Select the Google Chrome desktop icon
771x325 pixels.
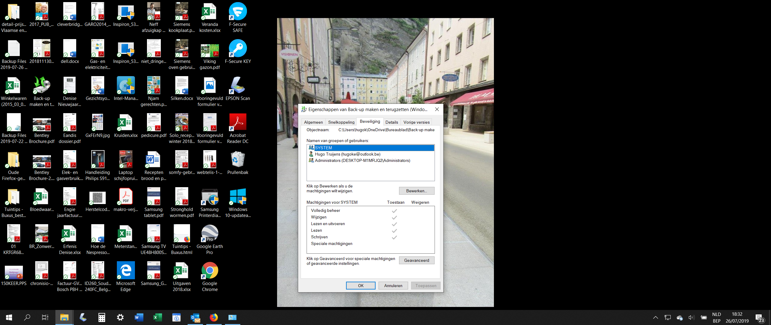point(210,271)
